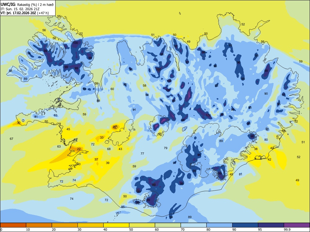Screen dimensions: 310x232
Task: Click the '70' tick label on the legend
Action: tap(183, 230)
